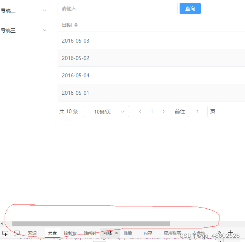Viewport: 245px width, 242px height.
Task: Select the 日期 column header
Action: [67, 25]
